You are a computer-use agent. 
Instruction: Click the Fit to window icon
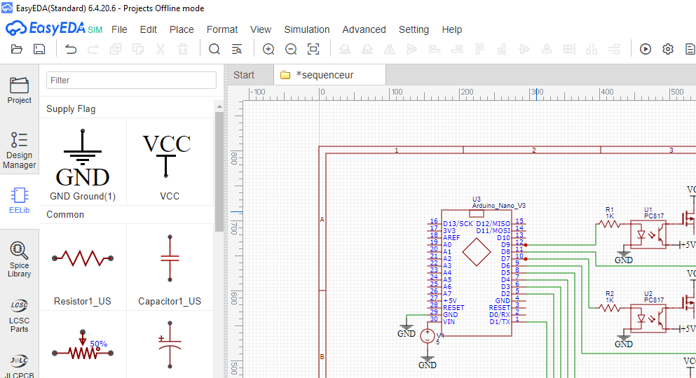[313, 49]
